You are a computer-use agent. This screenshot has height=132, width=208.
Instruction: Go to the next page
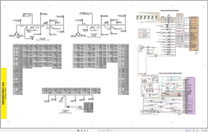[101, 131]
